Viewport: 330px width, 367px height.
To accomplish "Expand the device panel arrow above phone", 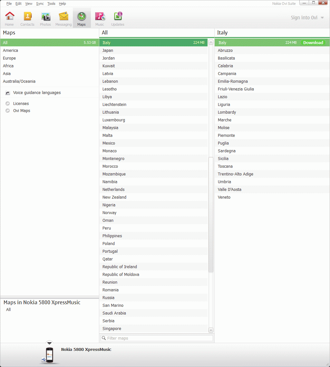I will (x=49, y=343).
